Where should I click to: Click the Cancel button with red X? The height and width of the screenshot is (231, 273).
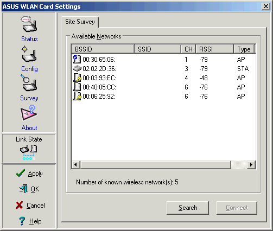point(30,206)
